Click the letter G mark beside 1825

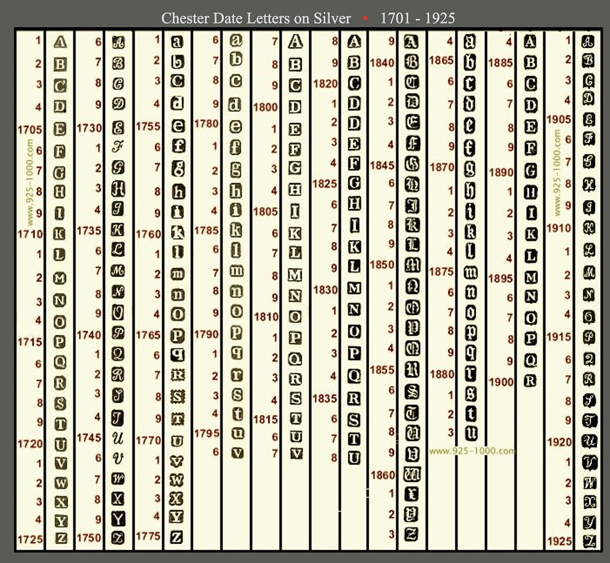point(354,183)
